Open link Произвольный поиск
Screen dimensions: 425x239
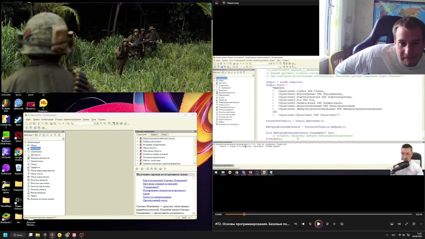tap(155, 200)
